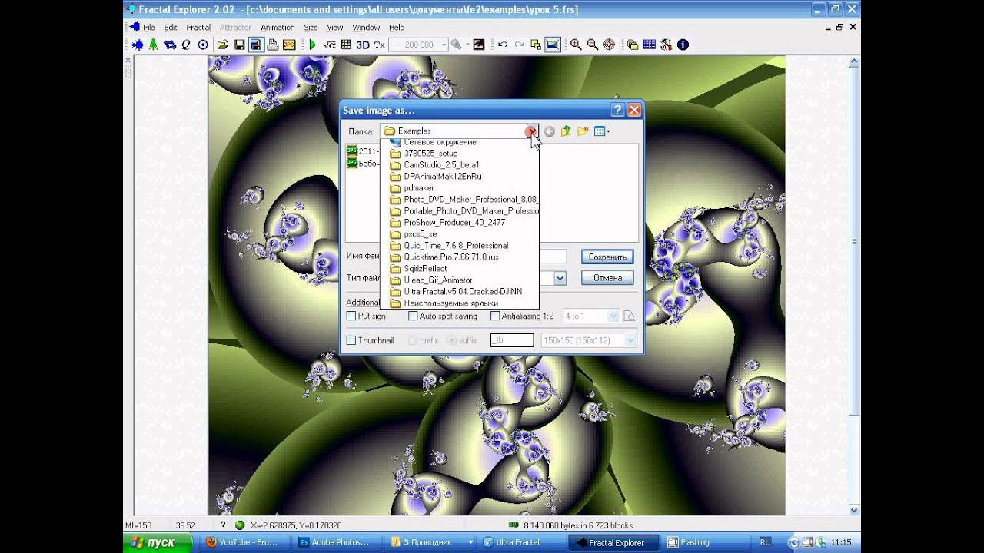984x553 pixels.
Task: Click the zoom out magnifier icon
Action: click(593, 45)
